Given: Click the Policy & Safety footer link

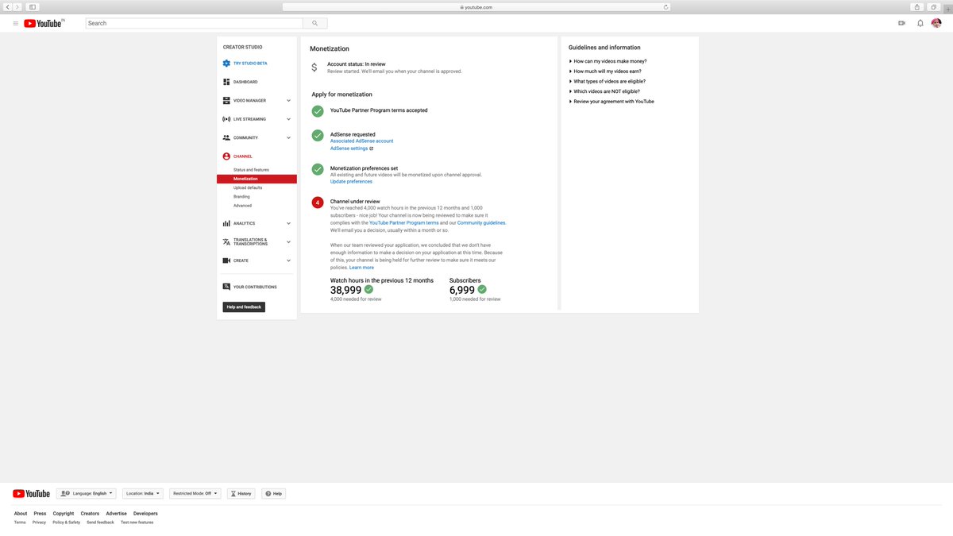Looking at the screenshot, I should 67,523.
